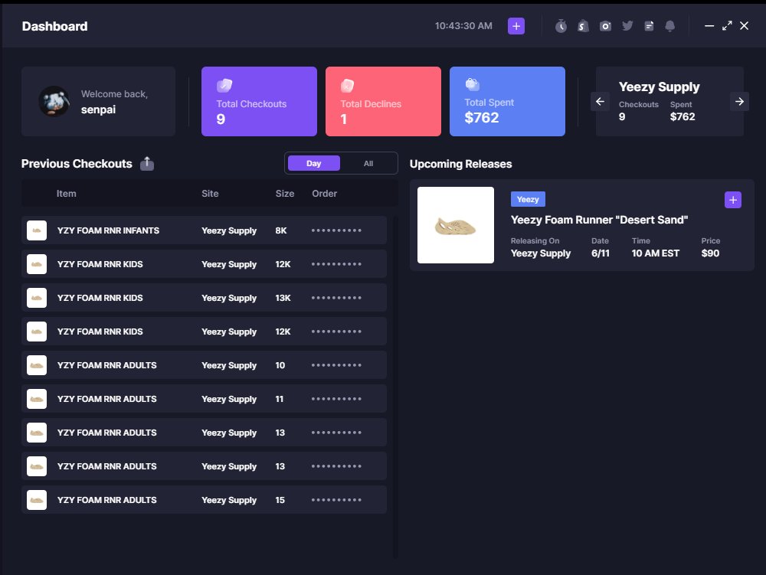Viewport: 766px width, 575px height.
Task: Click the 6/11 release date
Action: coord(601,253)
